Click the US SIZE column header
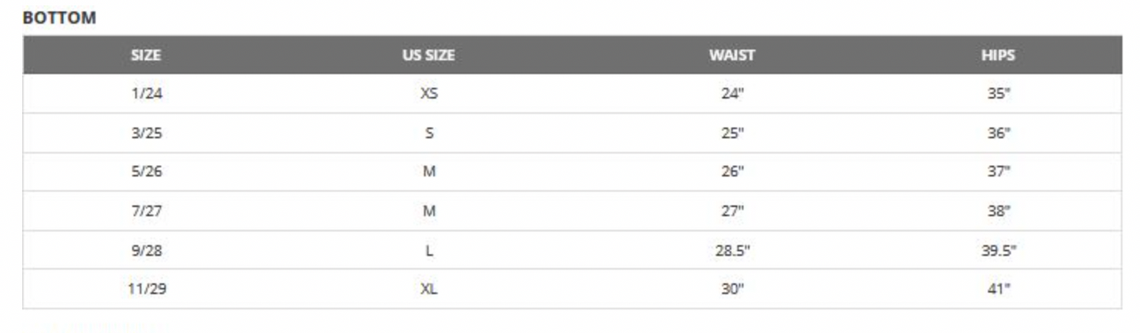The height and width of the screenshot is (333, 1140). click(428, 55)
